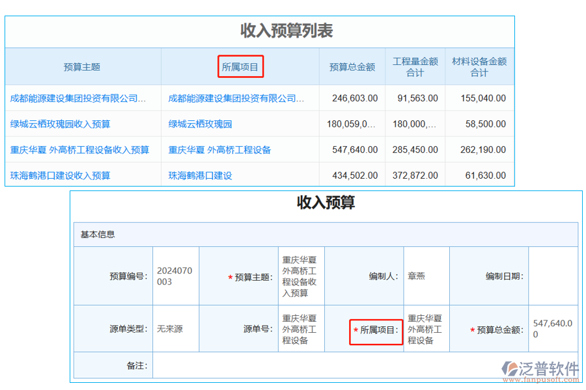
Task: Click the 绿城云栖玫瑰园收入预算 subject link
Action: click(x=62, y=123)
